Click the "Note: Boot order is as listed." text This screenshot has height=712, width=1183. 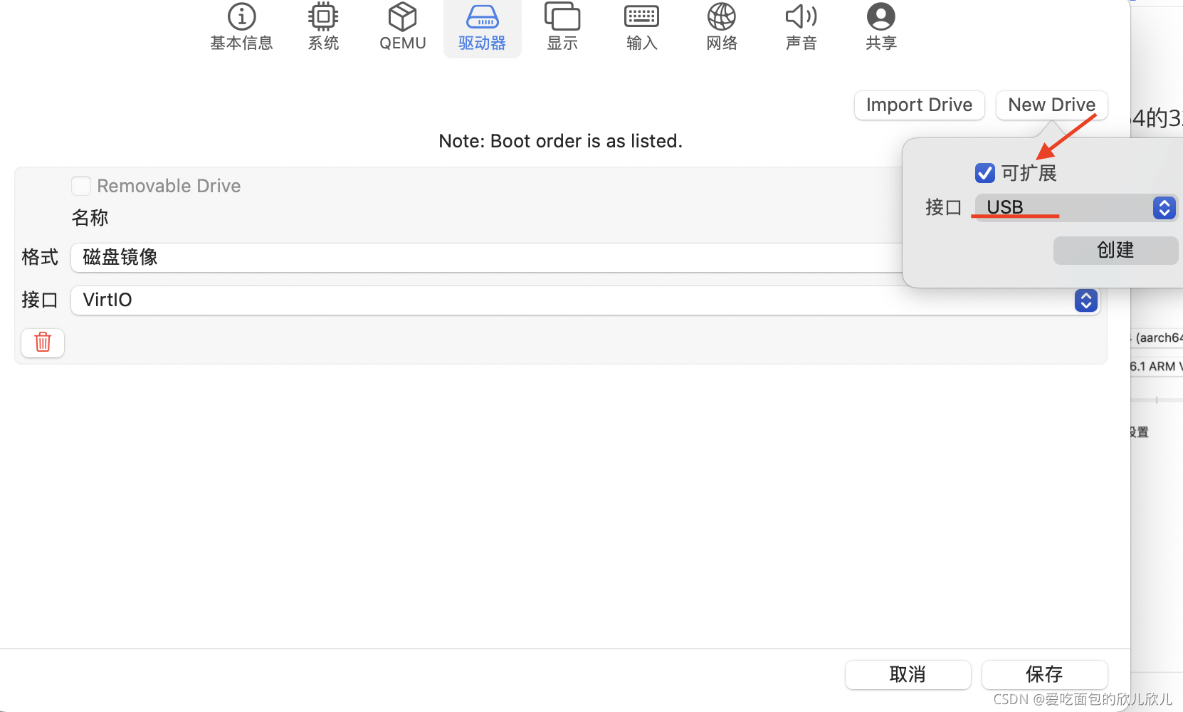[x=560, y=141]
